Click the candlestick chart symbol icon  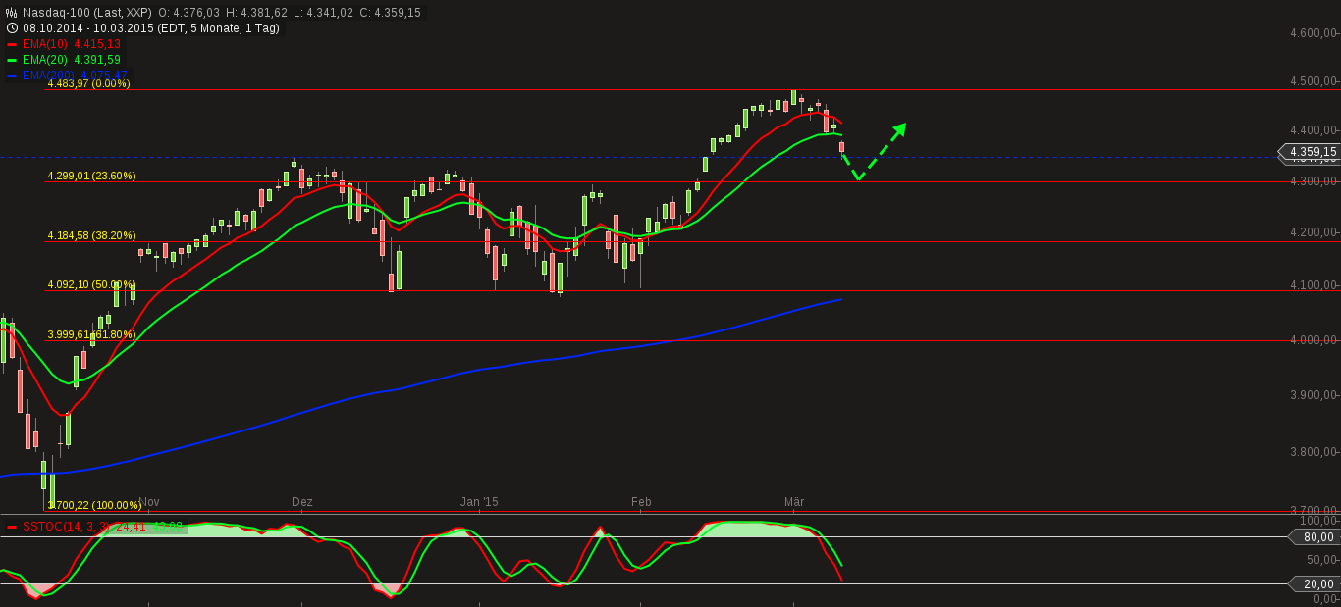pos(10,13)
